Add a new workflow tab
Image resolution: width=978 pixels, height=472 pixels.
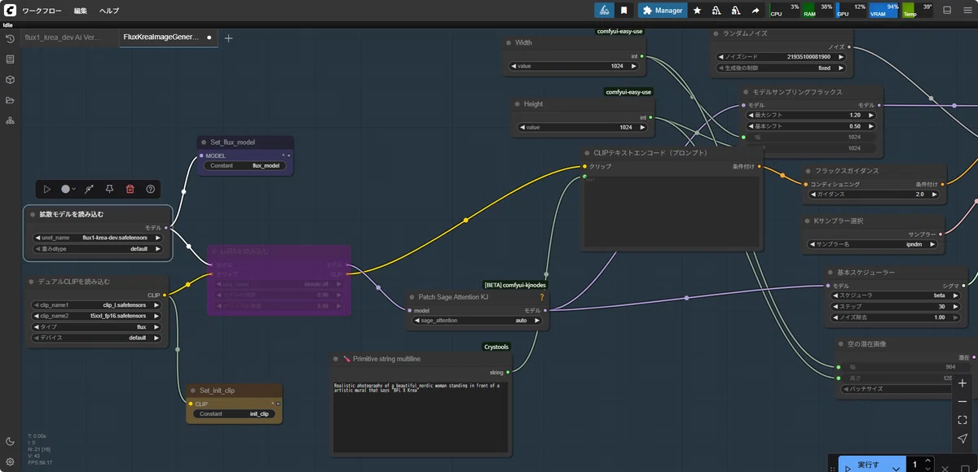point(228,38)
